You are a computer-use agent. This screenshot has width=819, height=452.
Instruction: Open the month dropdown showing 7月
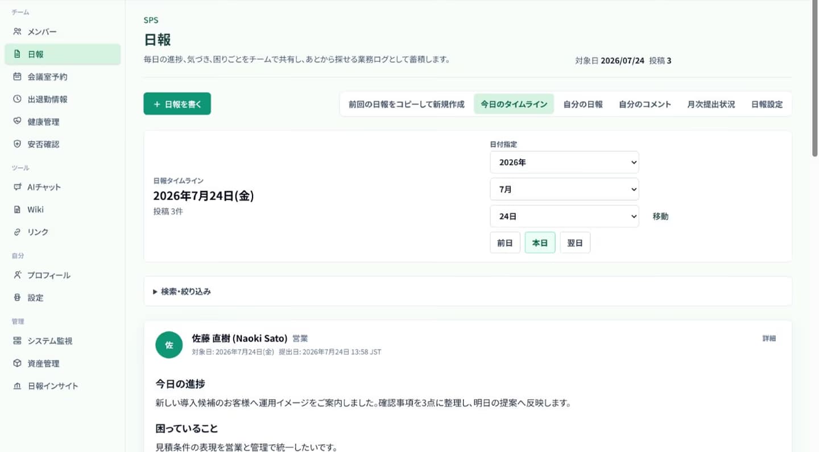click(x=564, y=189)
